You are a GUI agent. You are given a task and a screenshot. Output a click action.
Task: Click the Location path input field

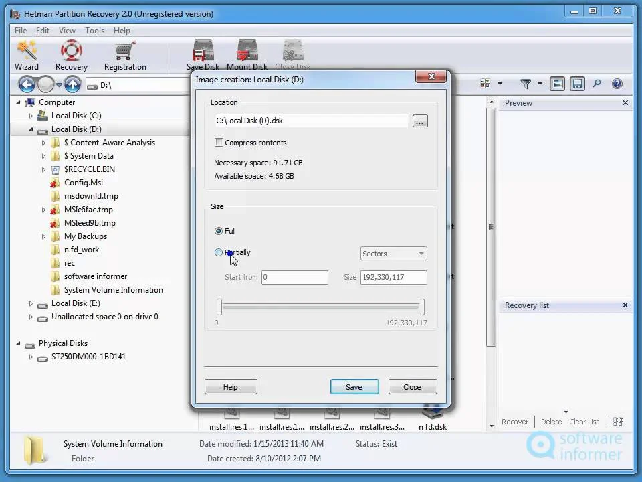[311, 120]
